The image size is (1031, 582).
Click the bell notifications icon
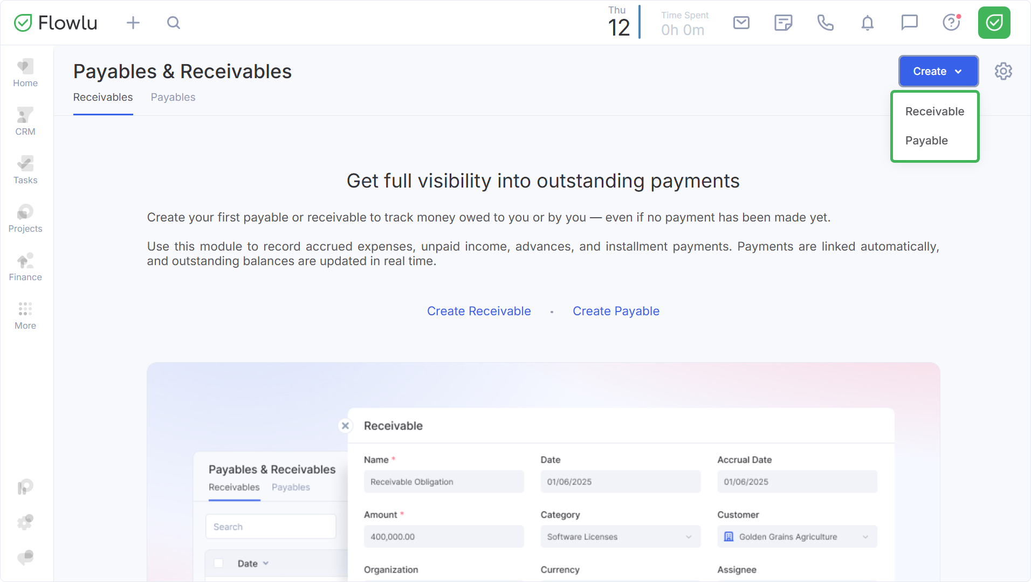click(867, 23)
